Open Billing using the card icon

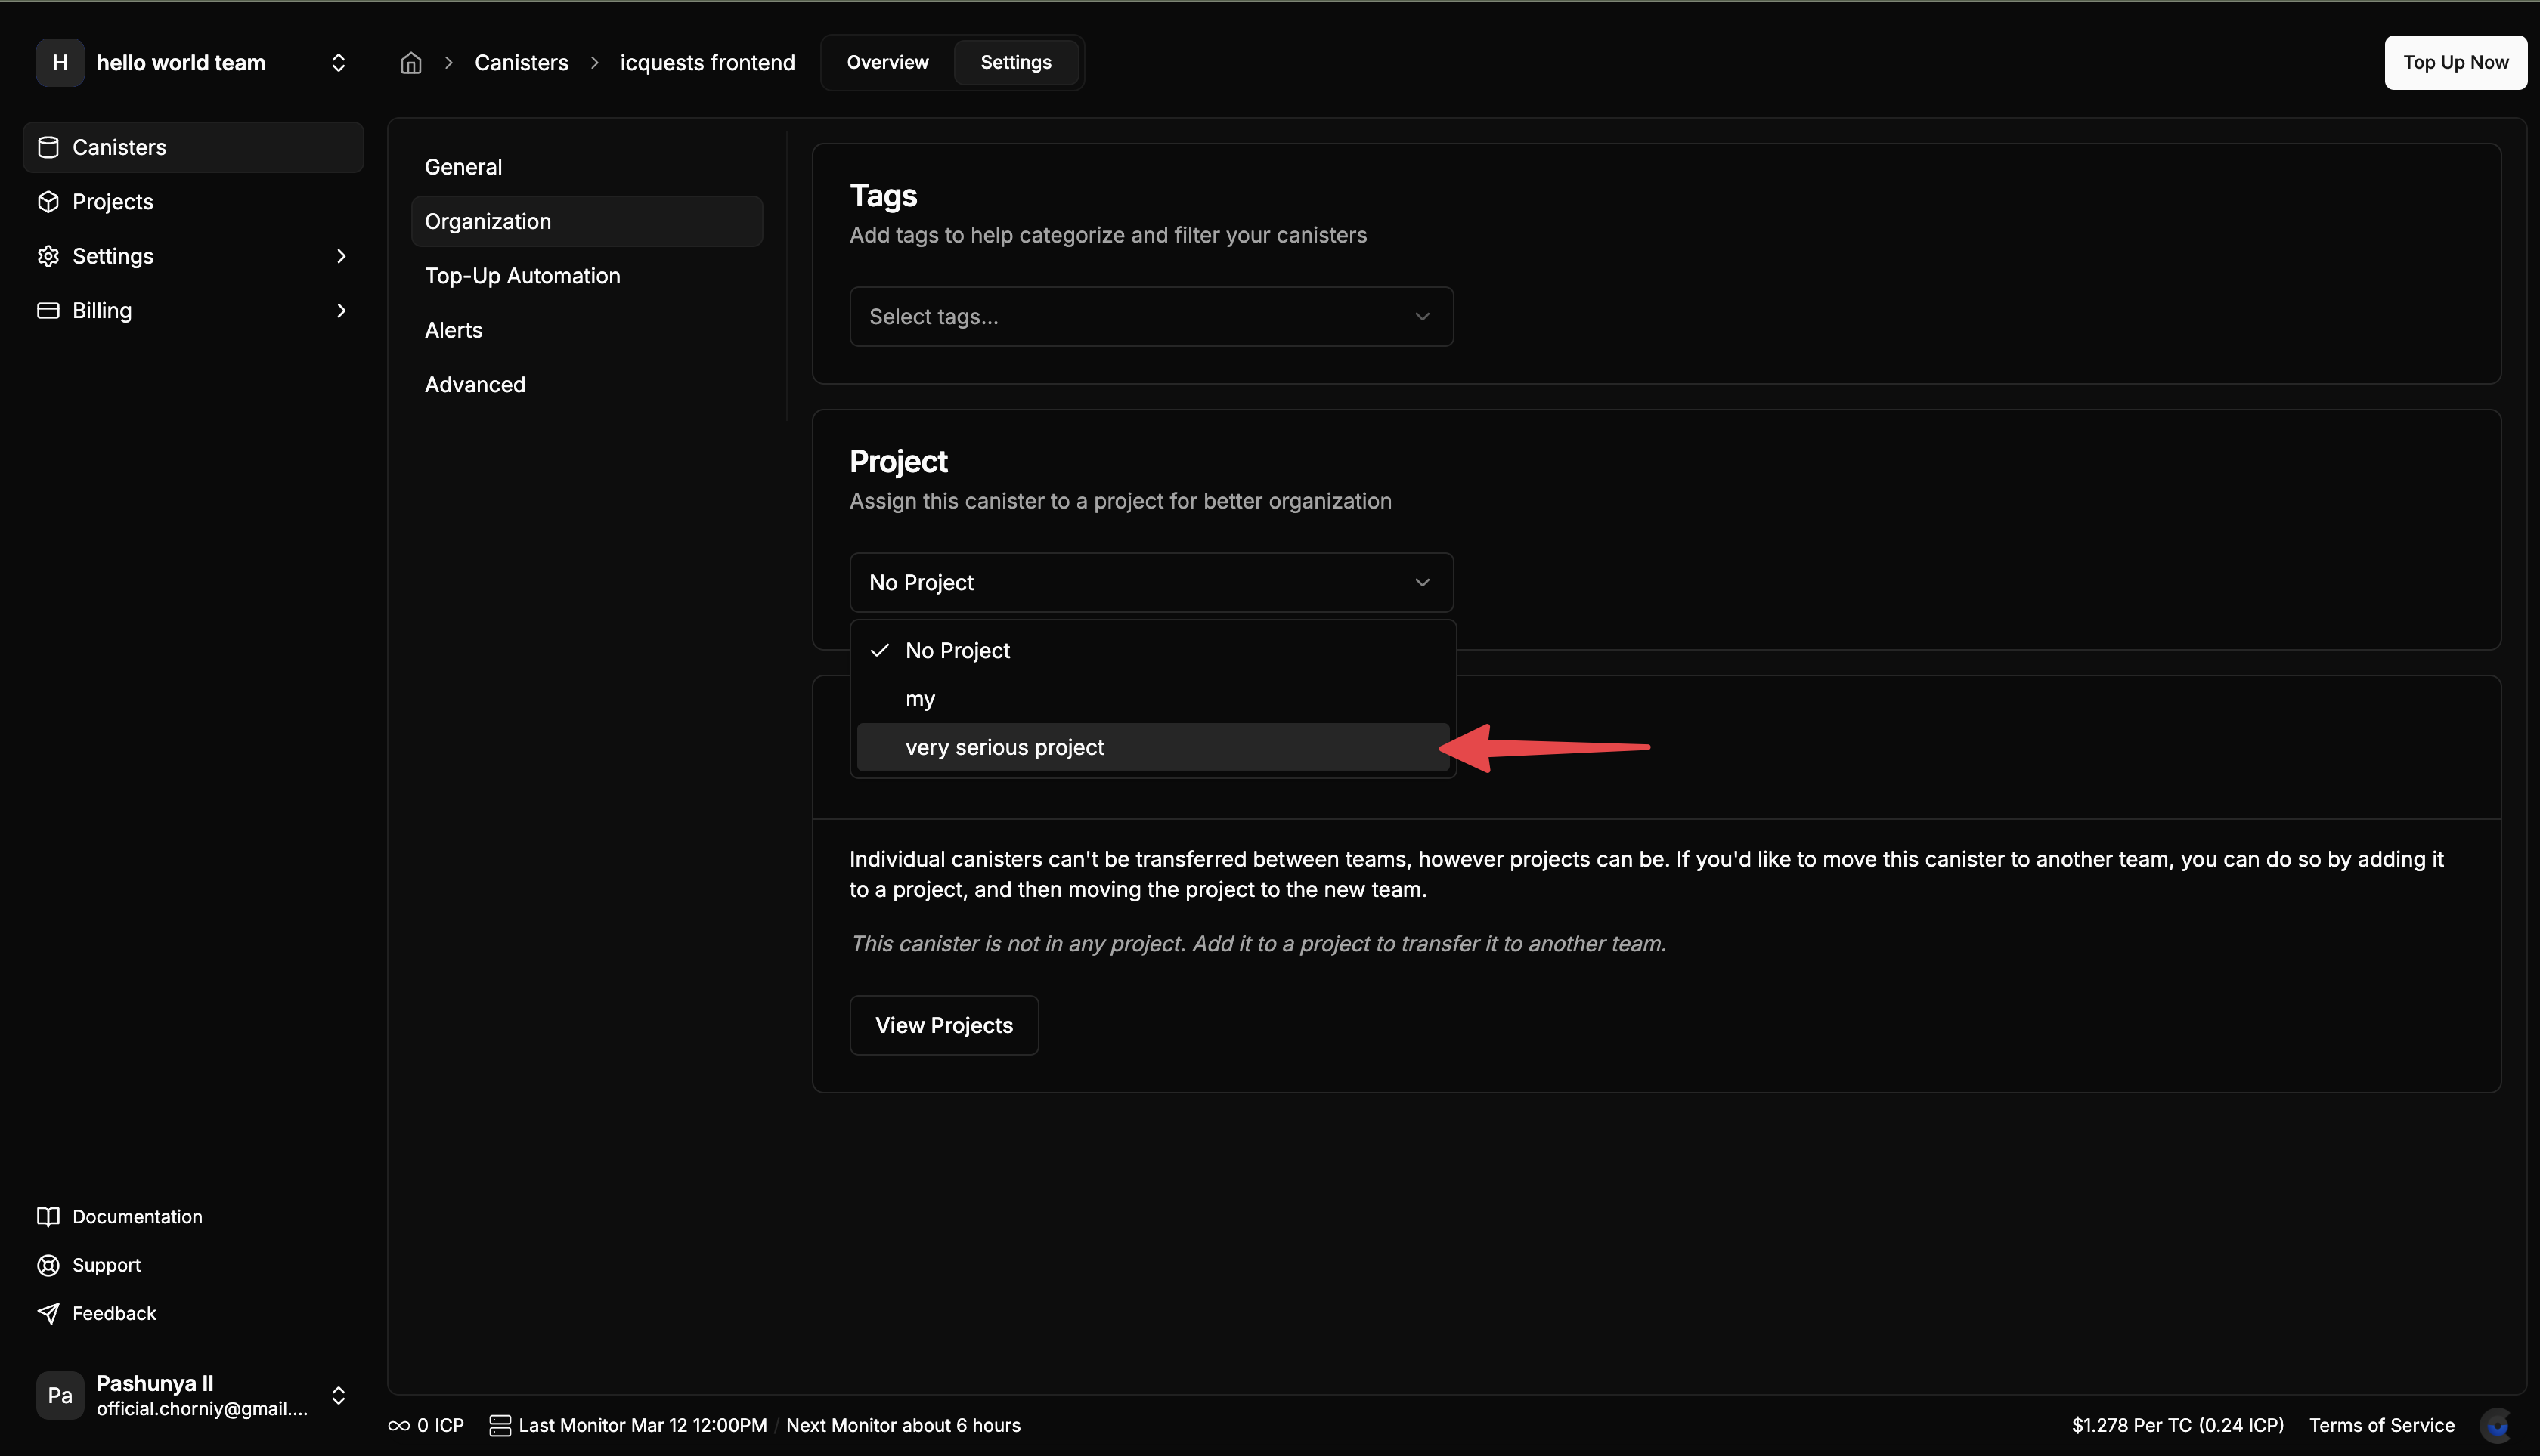48,310
